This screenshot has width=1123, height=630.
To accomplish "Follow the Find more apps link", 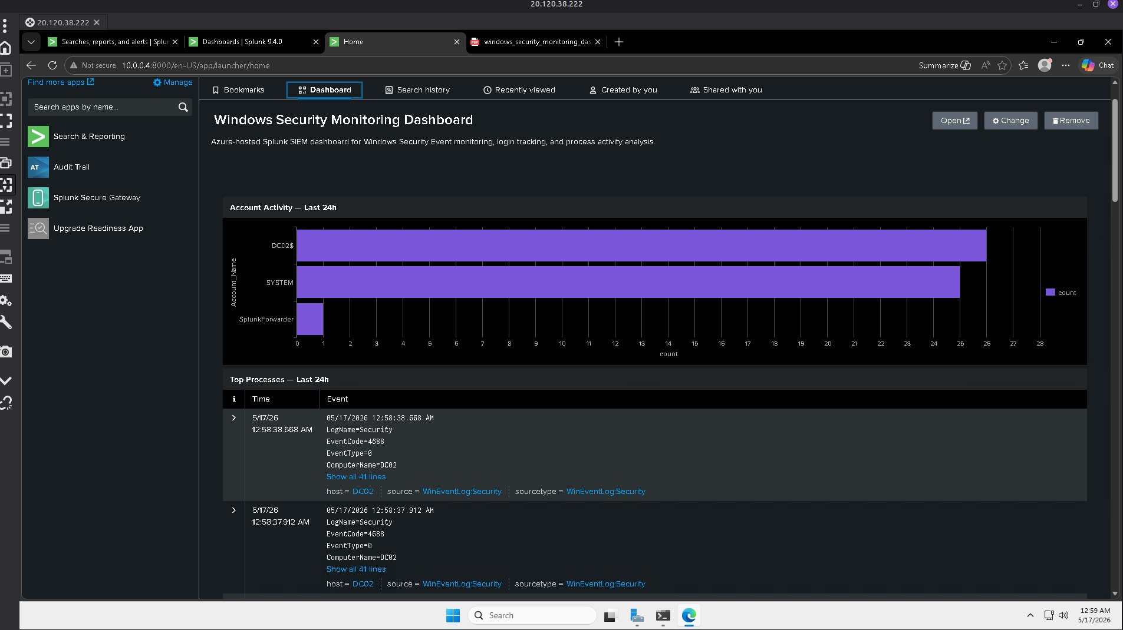I will [x=61, y=82].
